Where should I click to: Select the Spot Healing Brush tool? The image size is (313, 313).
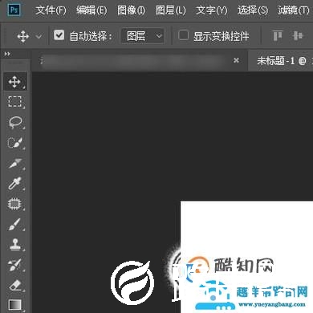tap(15, 204)
